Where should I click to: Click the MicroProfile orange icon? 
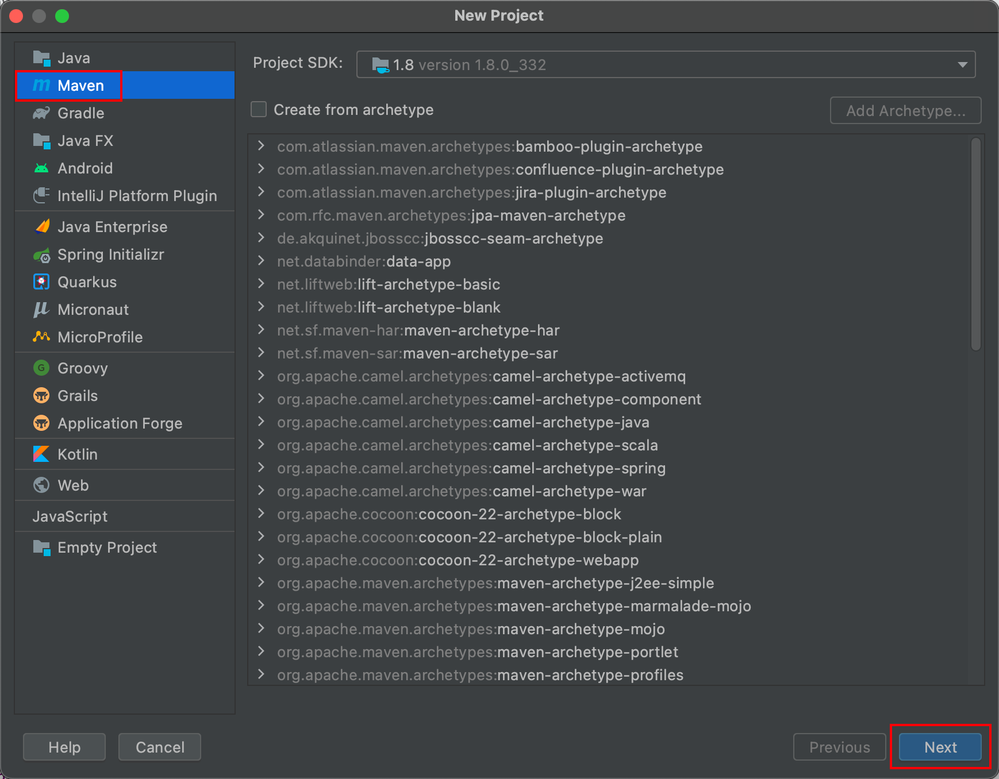click(x=41, y=337)
